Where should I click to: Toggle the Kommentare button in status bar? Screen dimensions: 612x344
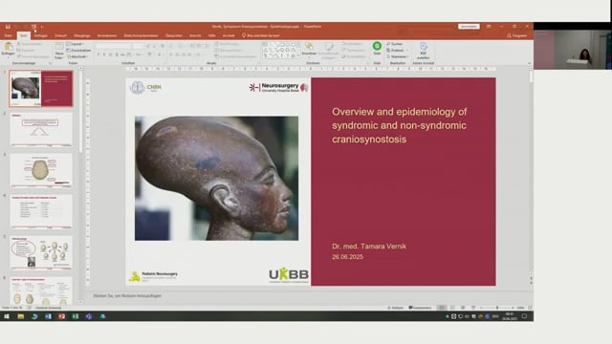pyautogui.click(x=420, y=308)
